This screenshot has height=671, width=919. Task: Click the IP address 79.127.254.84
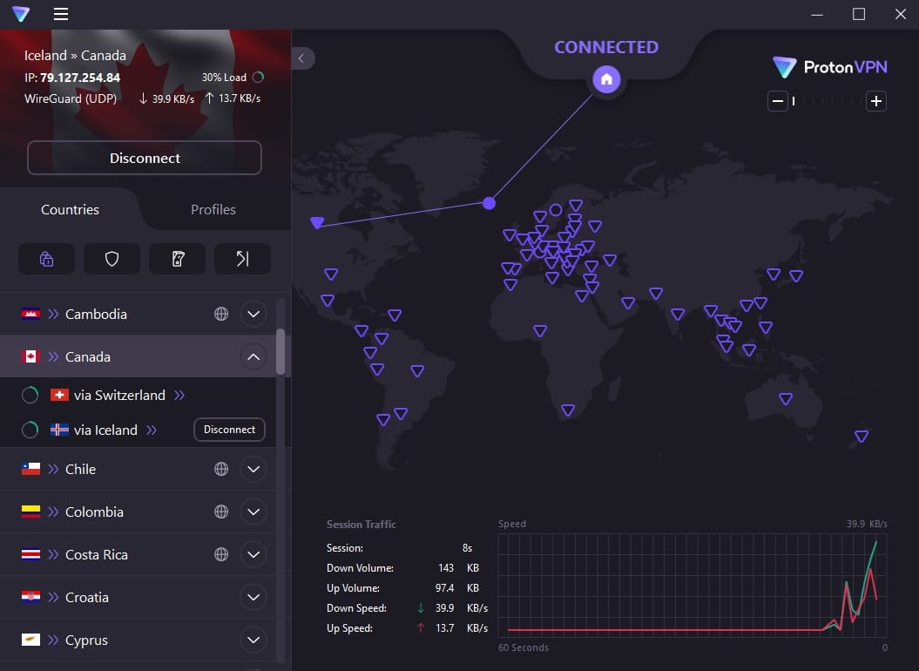click(80, 78)
